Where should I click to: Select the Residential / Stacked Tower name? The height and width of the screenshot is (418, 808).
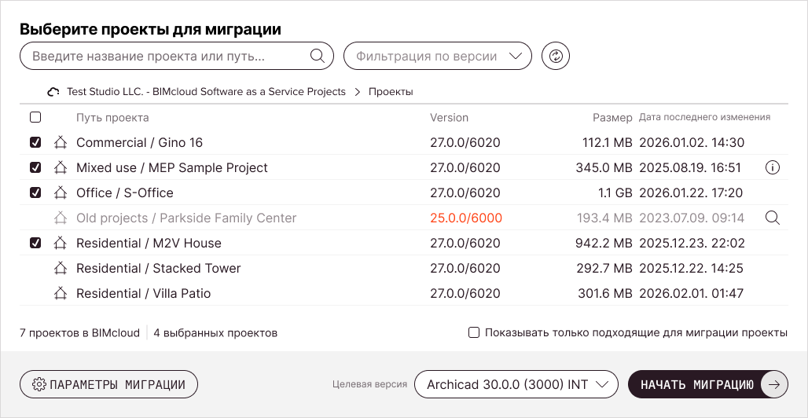pos(158,268)
